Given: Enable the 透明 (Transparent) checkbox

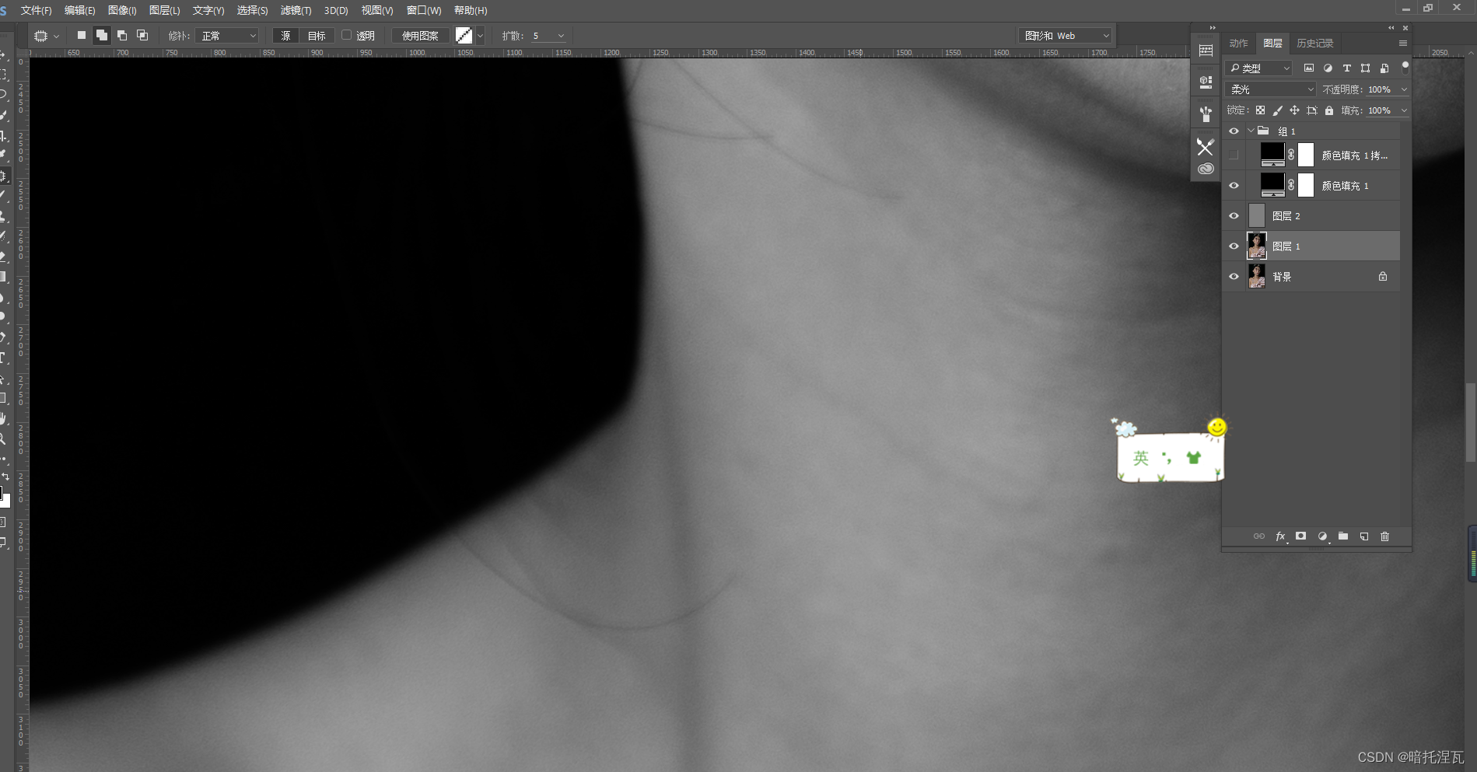Looking at the screenshot, I should (347, 35).
